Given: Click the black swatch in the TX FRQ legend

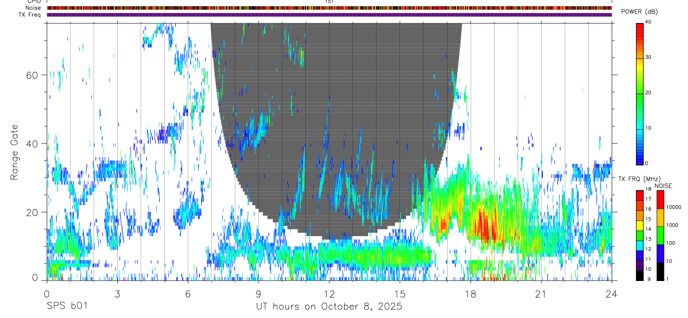Looking at the screenshot, I should coord(639,276).
